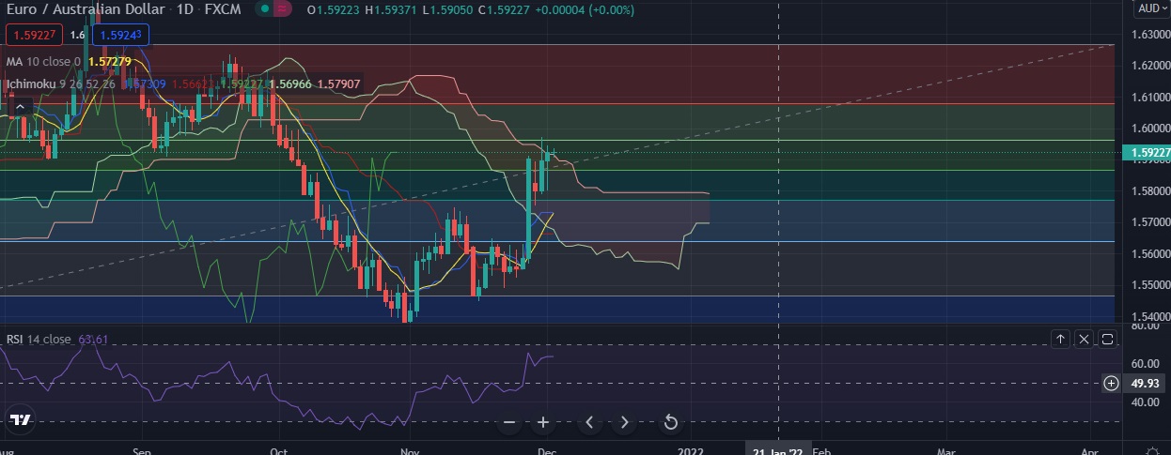Add alert or order at 49.93
The width and height of the screenshot is (1171, 455).
(x=1111, y=383)
